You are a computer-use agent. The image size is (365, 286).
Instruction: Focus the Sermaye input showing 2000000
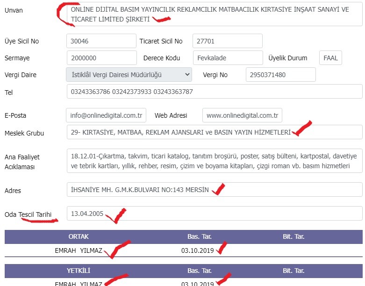tap(101, 58)
